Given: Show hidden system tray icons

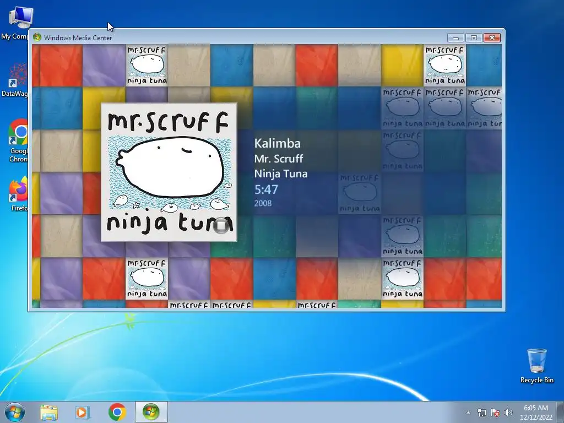Looking at the screenshot, I should [x=468, y=413].
